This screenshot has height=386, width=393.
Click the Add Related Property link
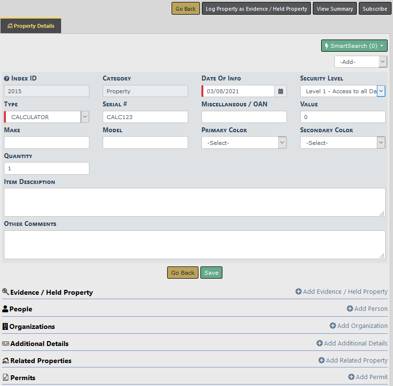[356, 361]
